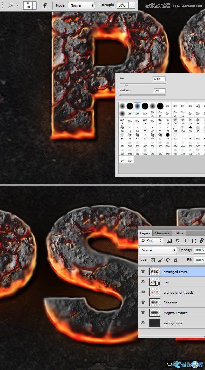This screenshot has height=370, width=205.
Task: Switch to the Paths tab
Action: click(x=178, y=233)
